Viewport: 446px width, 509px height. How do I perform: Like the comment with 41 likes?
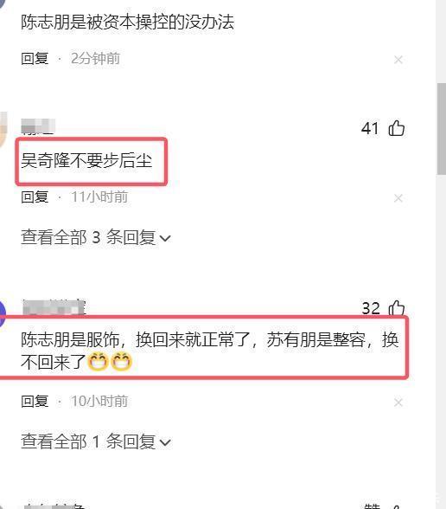pos(397,128)
